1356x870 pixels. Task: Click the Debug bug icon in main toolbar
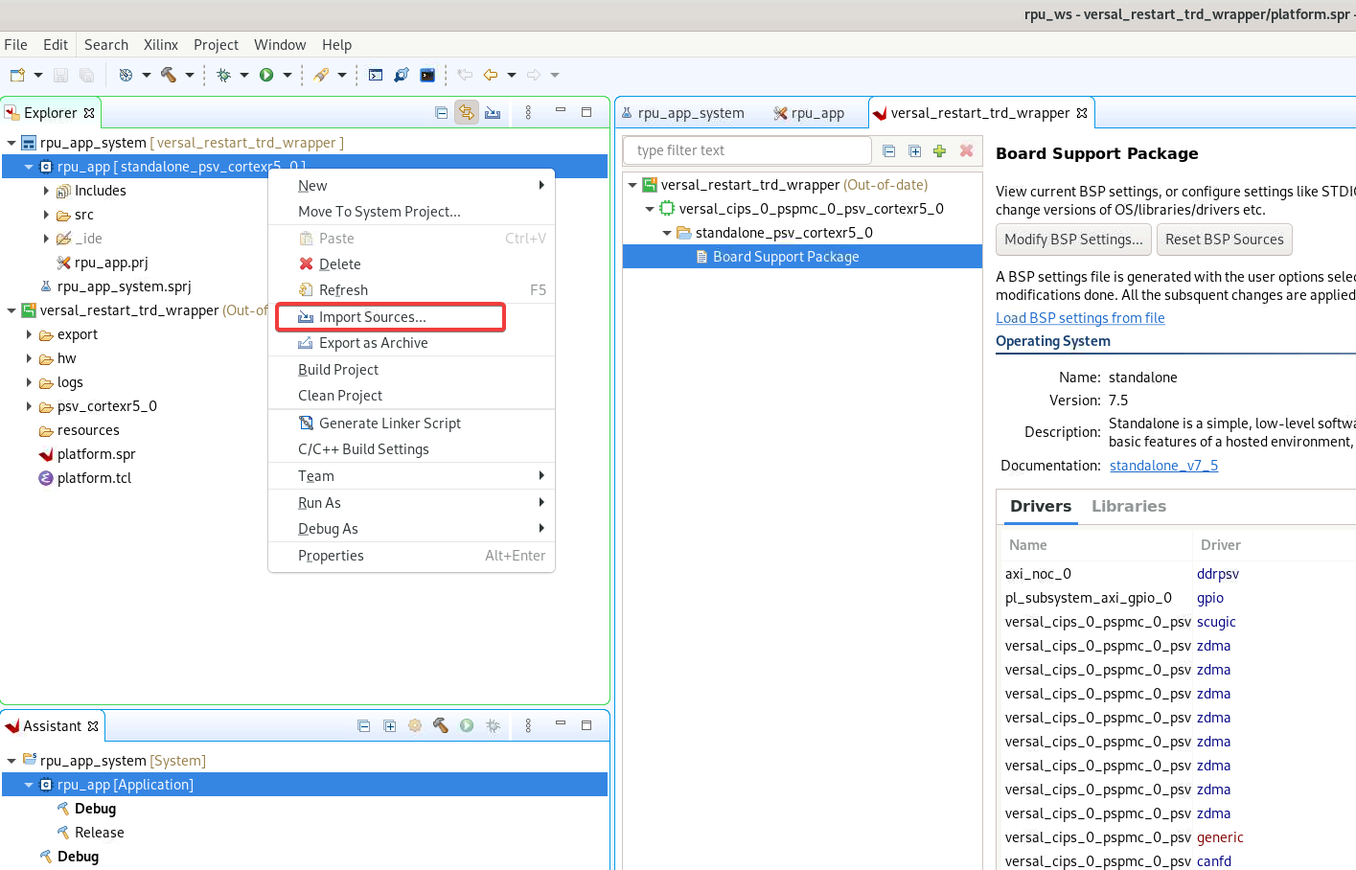(224, 75)
